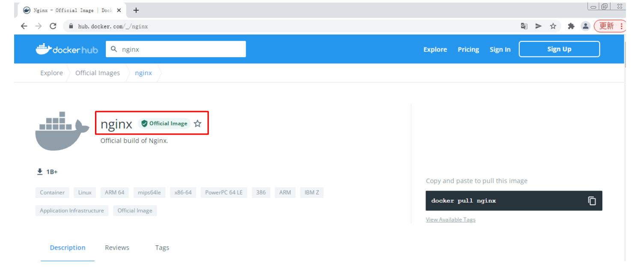Click the address bar URL hub.docker.com/_/nginx
Image resolution: width=643 pixels, height=277 pixels.
pos(113,27)
